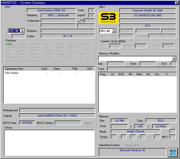Click the Cache 16 + 16 field
This screenshot has width=180, height=159.
coord(68,36)
